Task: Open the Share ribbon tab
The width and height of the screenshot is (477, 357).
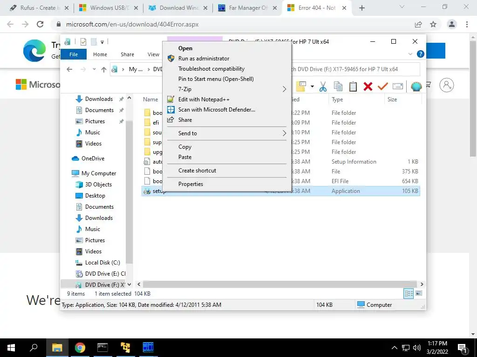Action: click(x=127, y=54)
